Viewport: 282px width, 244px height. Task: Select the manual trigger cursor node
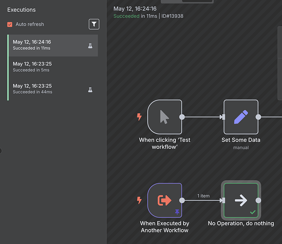click(x=165, y=117)
